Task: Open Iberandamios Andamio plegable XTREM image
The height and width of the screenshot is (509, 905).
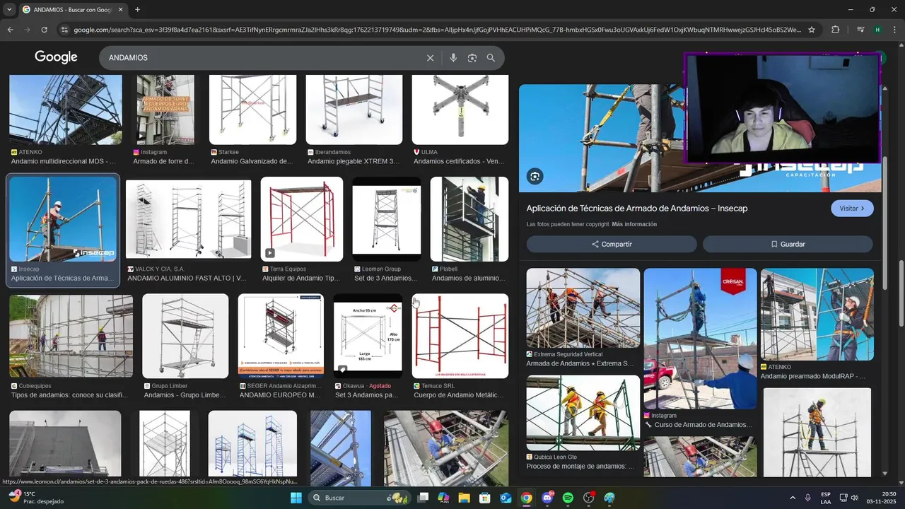Action: (x=354, y=110)
